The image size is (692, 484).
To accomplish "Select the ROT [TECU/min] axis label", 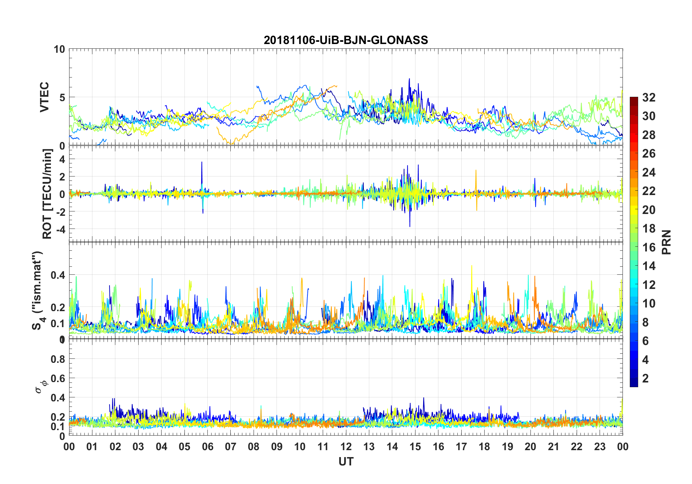I will pos(47,194).
